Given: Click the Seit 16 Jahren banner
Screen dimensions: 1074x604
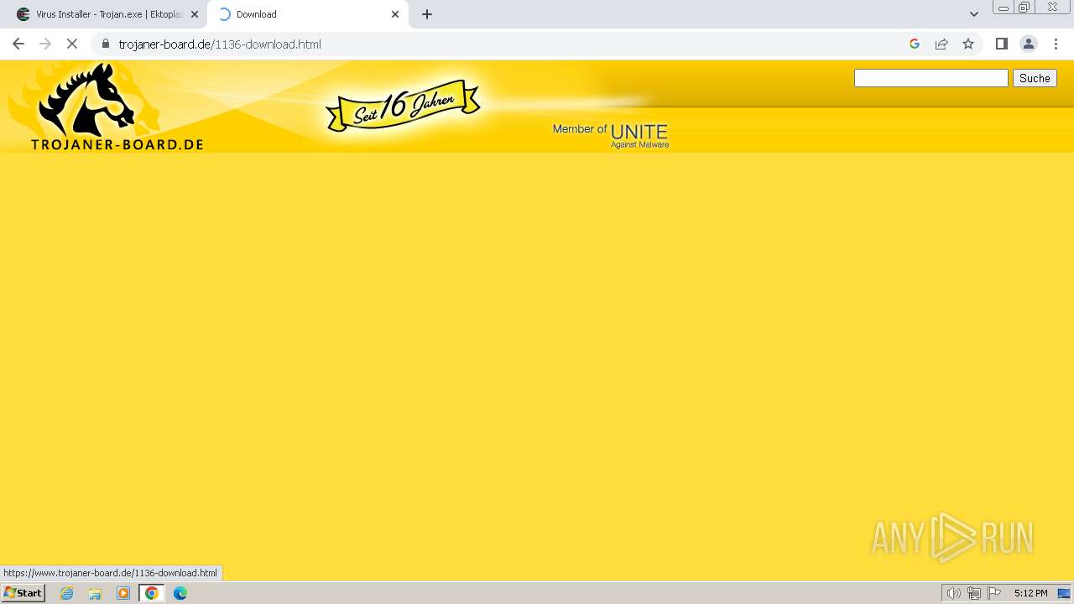Looking at the screenshot, I should 403,106.
